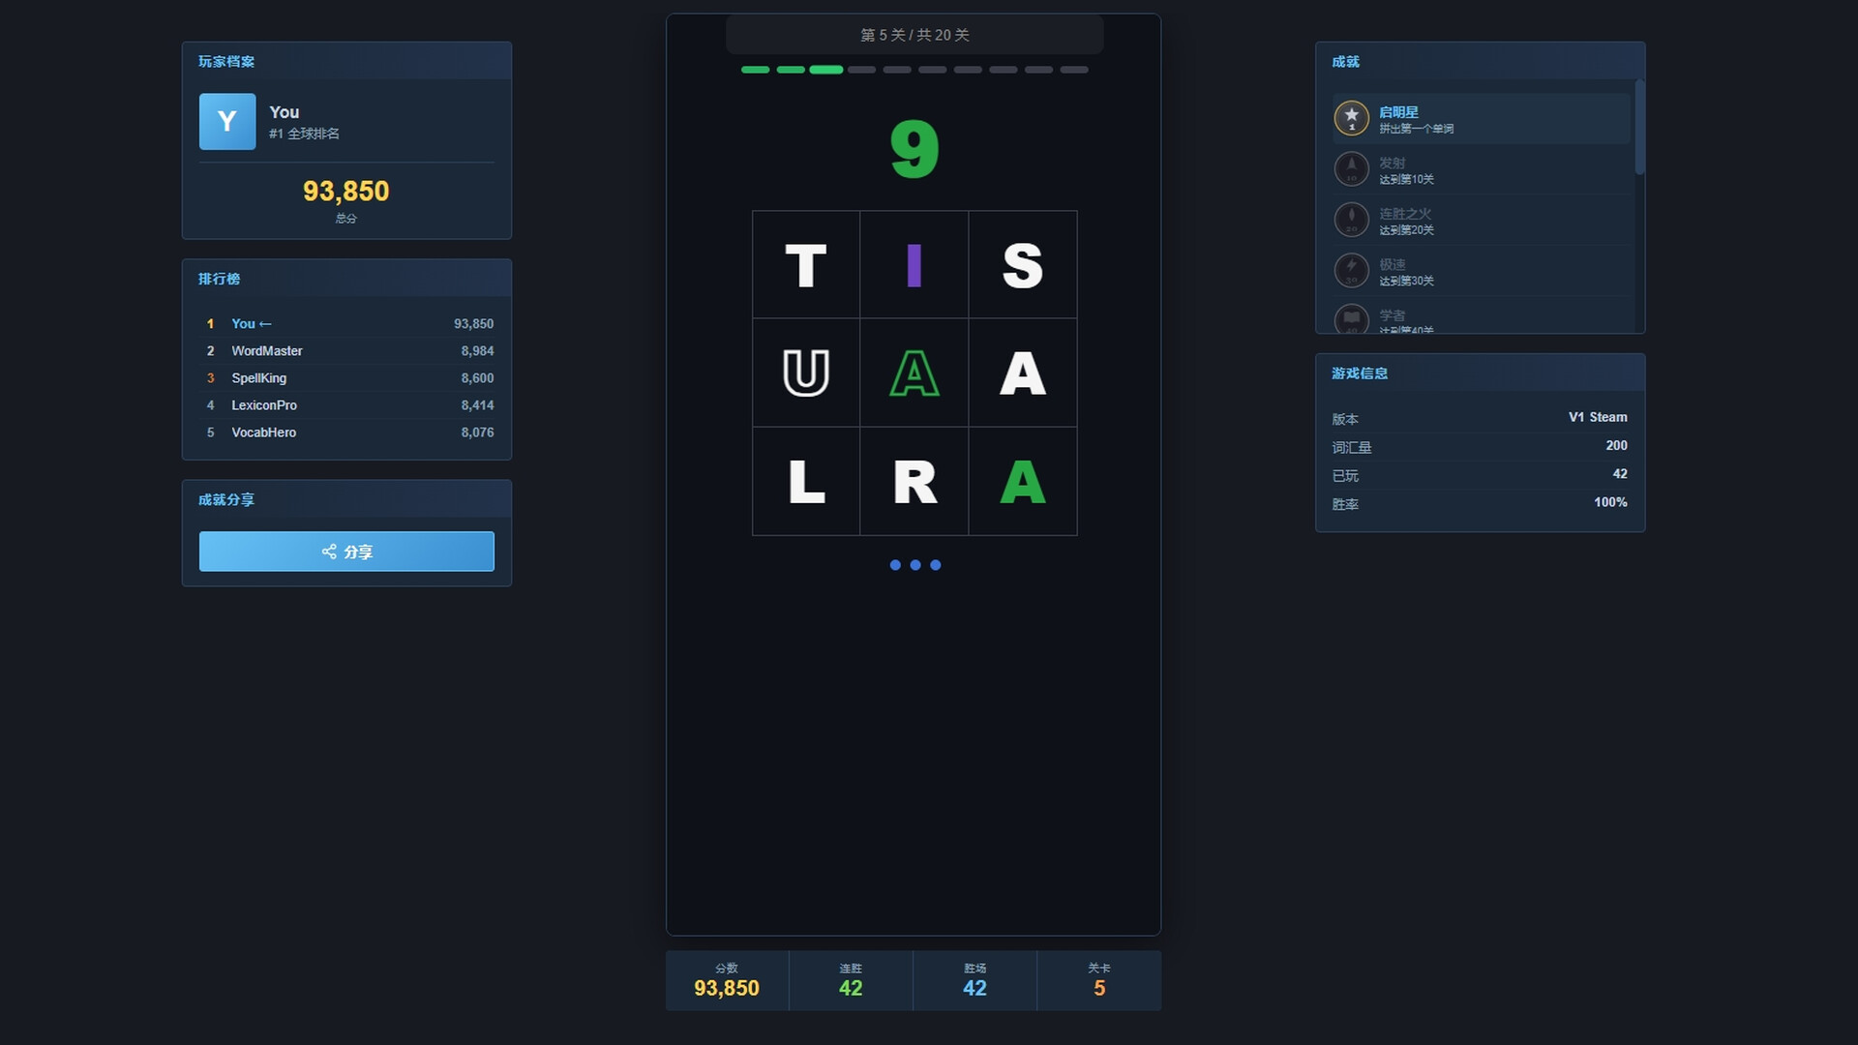Open the 极速 达到第30关 achievement
The width and height of the screenshot is (1858, 1045).
click(1482, 271)
